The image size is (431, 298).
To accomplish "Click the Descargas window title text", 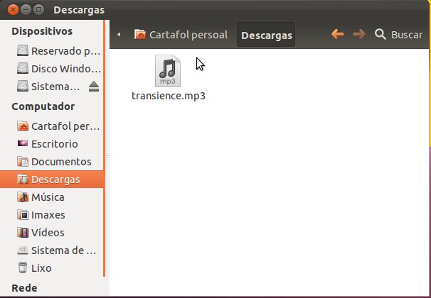I will point(79,10).
